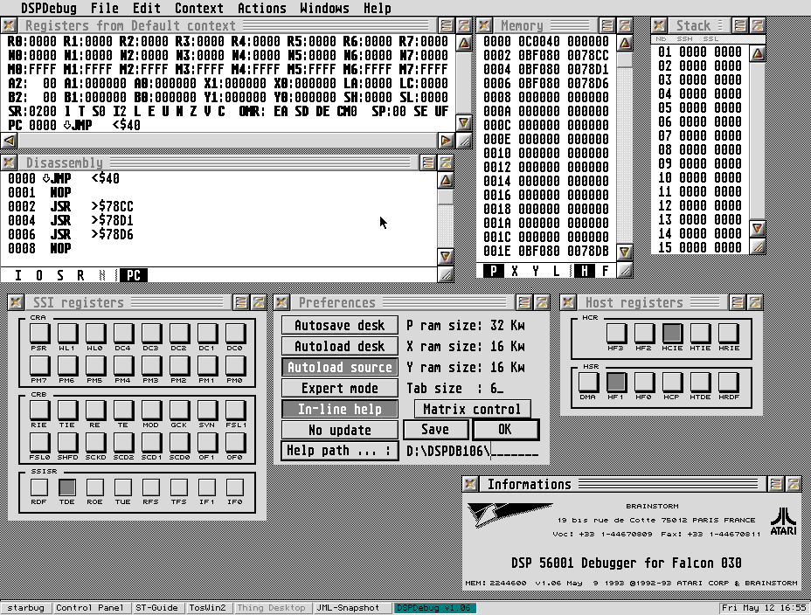Open the File menu
Screen dimensions: 811x615
coord(105,8)
